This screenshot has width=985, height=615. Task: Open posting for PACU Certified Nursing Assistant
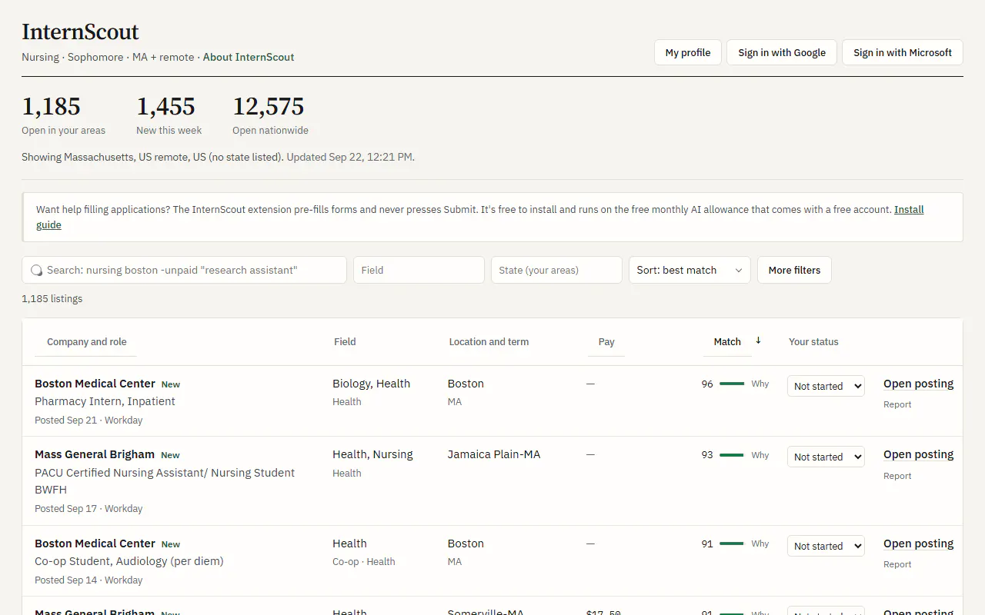point(918,454)
